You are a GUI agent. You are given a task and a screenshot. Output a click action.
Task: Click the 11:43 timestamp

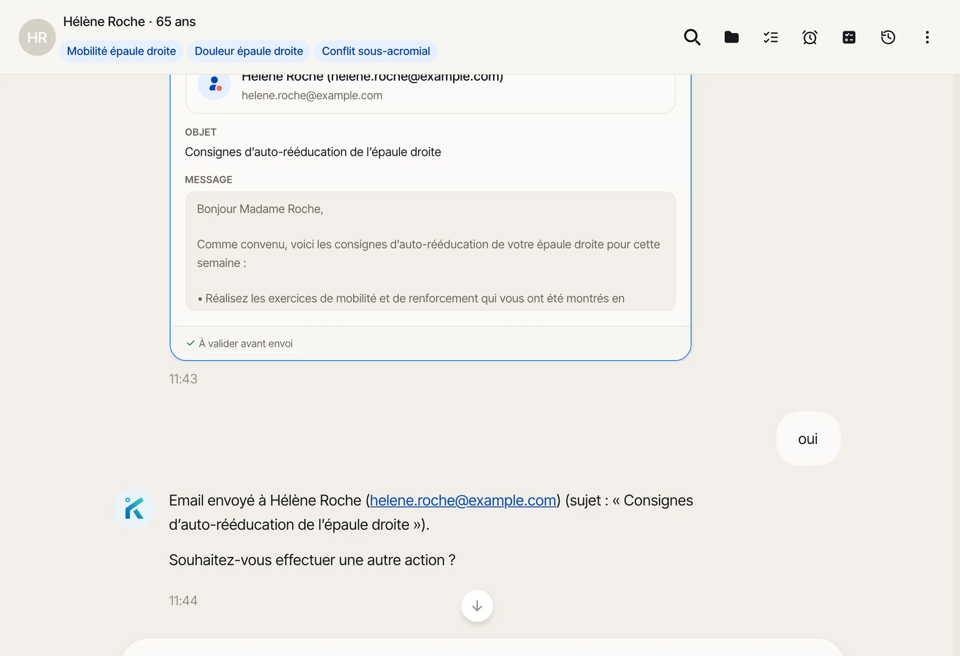pyautogui.click(x=183, y=379)
